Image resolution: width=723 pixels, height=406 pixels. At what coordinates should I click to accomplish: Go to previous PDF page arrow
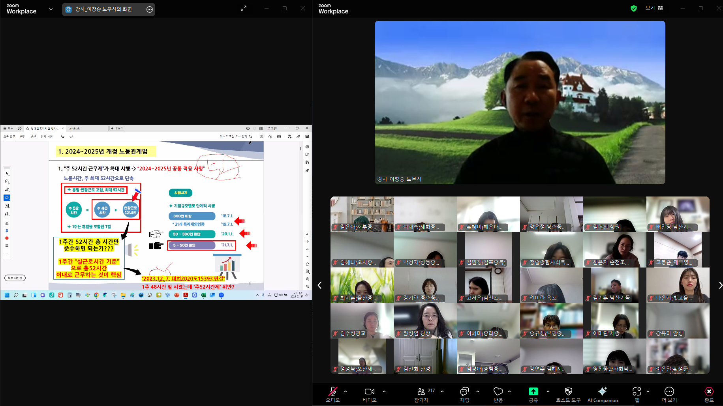[307, 249]
